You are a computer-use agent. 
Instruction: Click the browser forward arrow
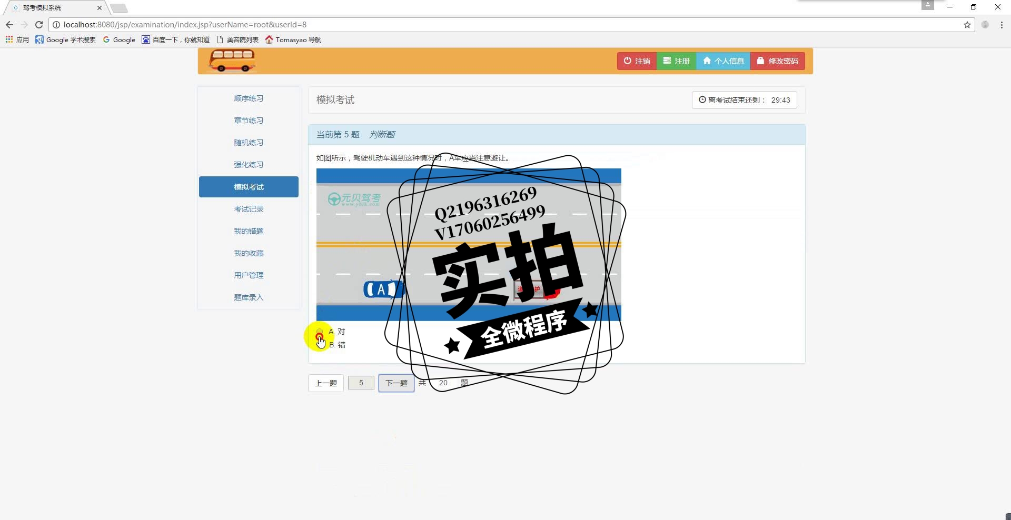pyautogui.click(x=24, y=25)
